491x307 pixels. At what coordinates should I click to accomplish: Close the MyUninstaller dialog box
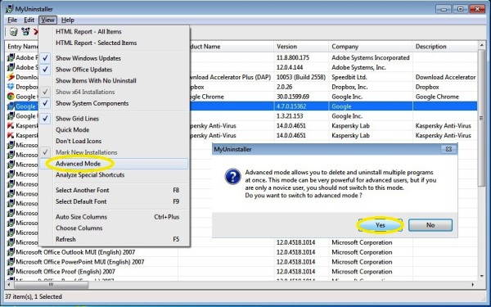pyautogui.click(x=448, y=149)
